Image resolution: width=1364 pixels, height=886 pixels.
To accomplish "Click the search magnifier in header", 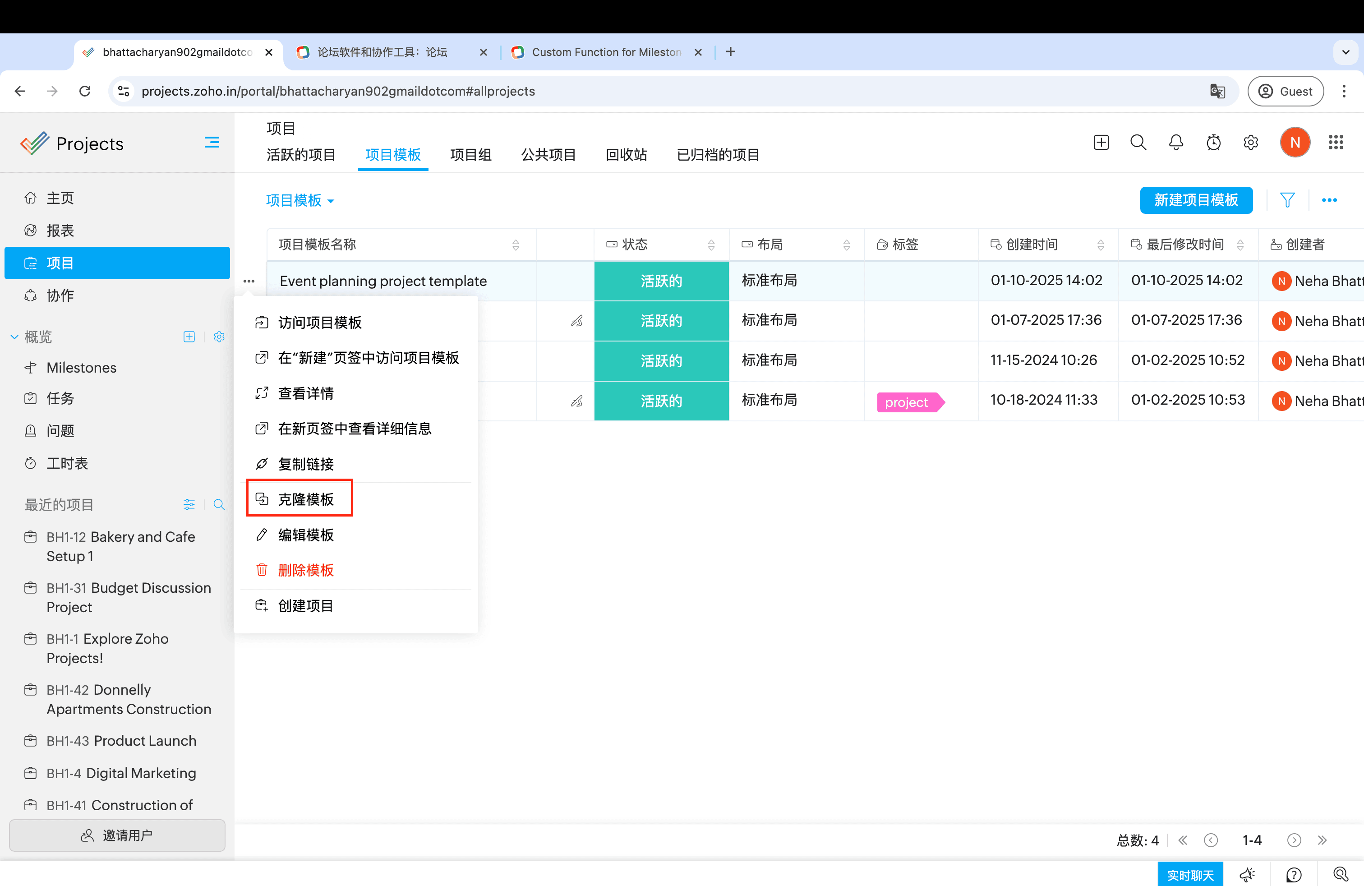I will click(1138, 142).
